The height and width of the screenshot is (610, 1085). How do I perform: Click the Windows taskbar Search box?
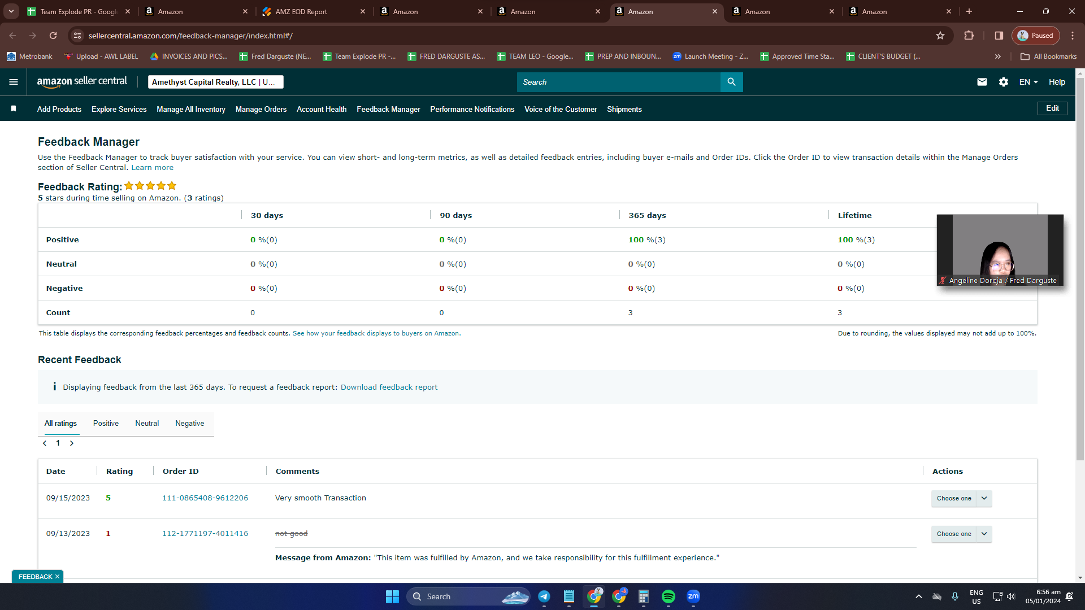click(468, 596)
